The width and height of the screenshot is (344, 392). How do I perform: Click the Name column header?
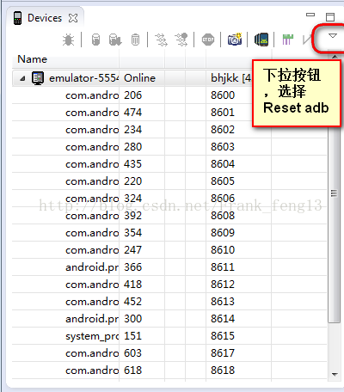(65, 59)
